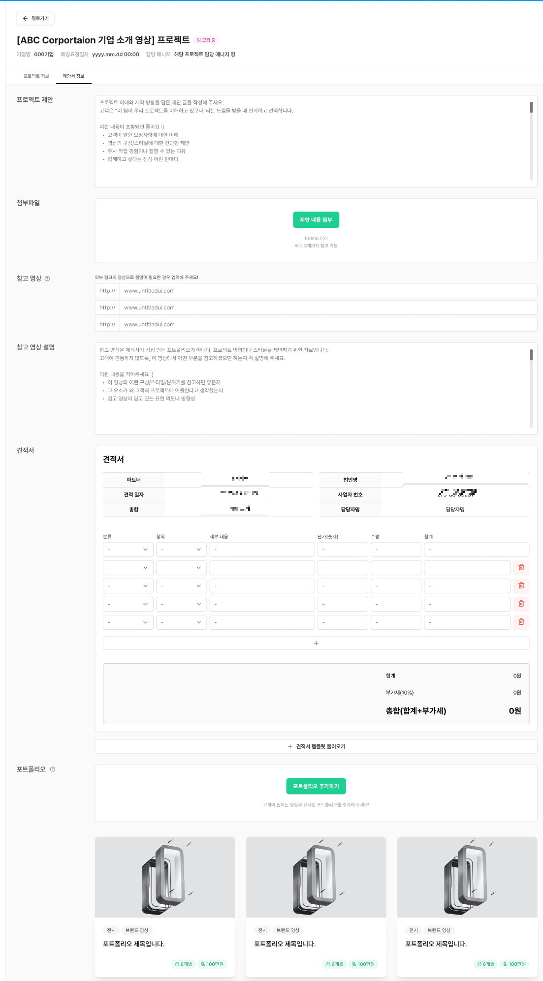The height and width of the screenshot is (981, 543).
Task: Open the 분류 dropdown in the fourth estimate row
Action: (x=128, y=604)
